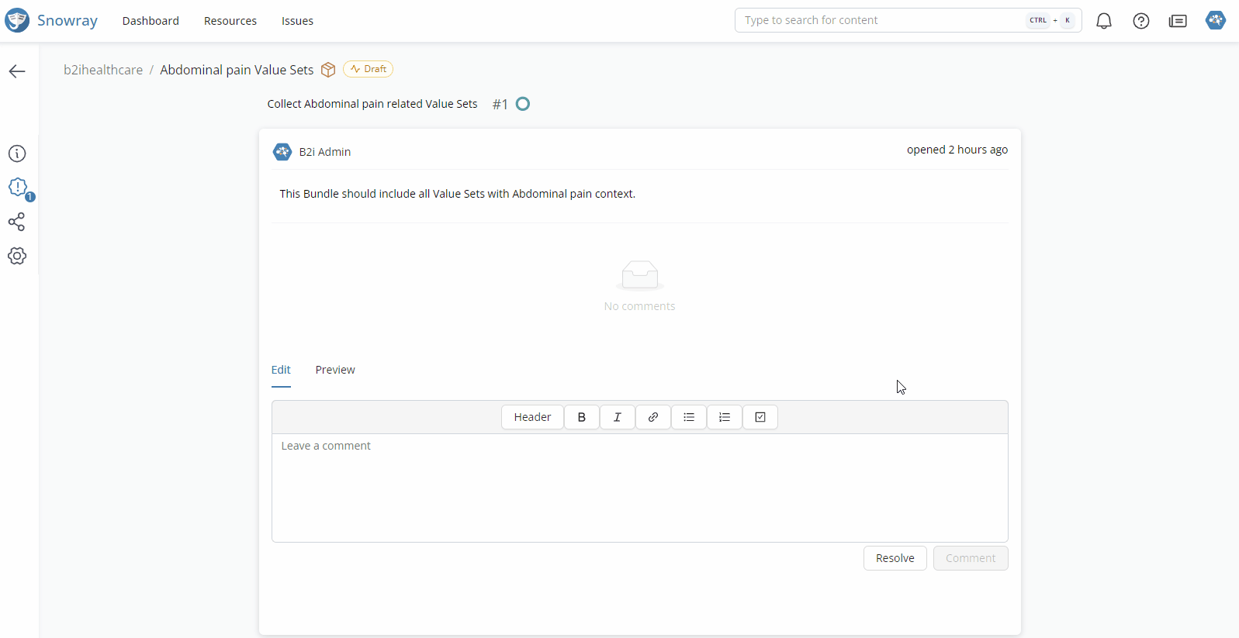Toggle bold formatting in comment editor

[581, 417]
